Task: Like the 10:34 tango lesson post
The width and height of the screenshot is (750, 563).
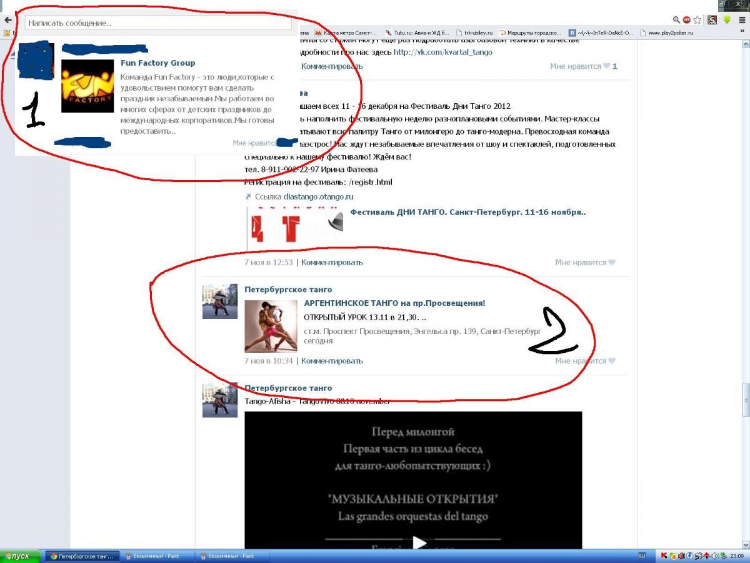Action: click(586, 361)
